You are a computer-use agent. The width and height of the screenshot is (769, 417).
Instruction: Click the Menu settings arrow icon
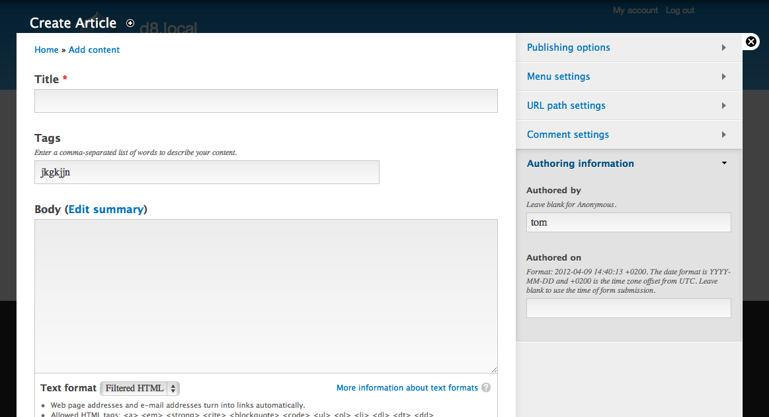[x=724, y=77]
